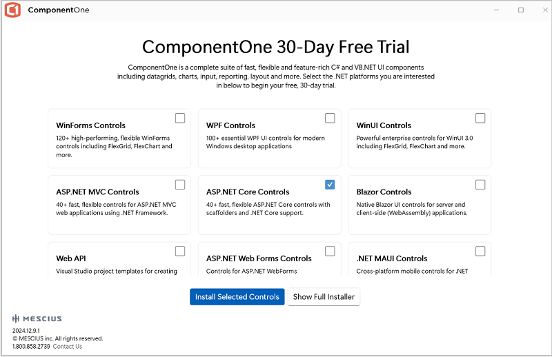This screenshot has width=552, height=357.
Task: Check the Web API checkbox
Action: (180, 251)
